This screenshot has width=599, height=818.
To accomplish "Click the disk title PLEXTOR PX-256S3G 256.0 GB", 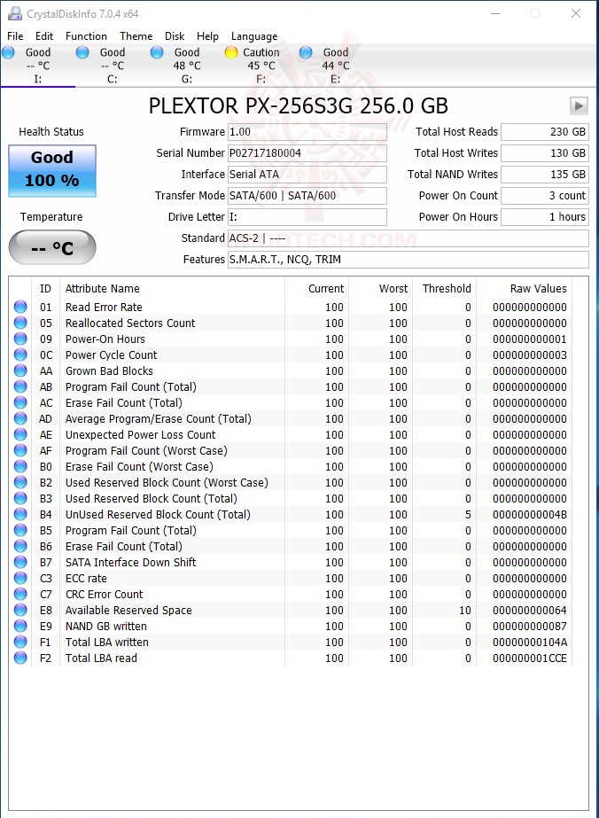I will (299, 105).
